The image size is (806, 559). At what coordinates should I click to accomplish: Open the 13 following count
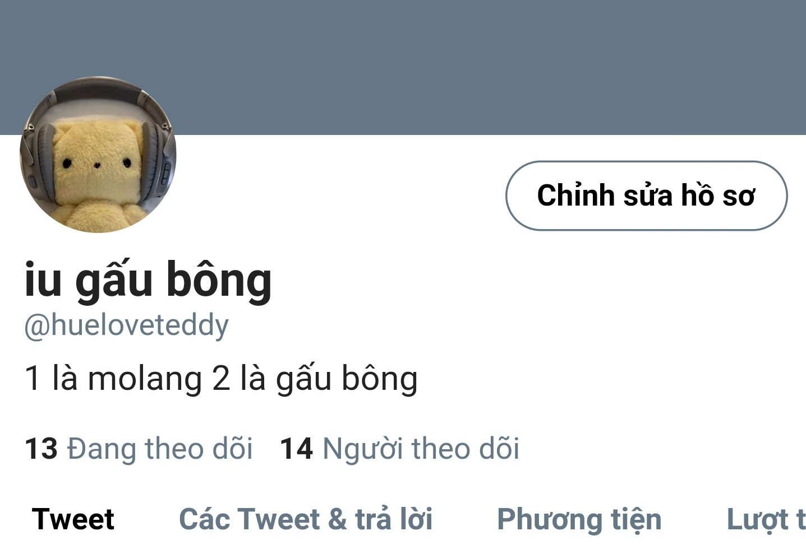click(41, 449)
